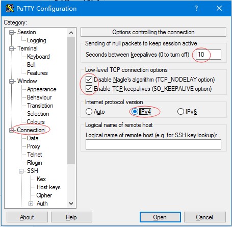Click the question mark help icon
232x227 pixels.
click(196, 8)
